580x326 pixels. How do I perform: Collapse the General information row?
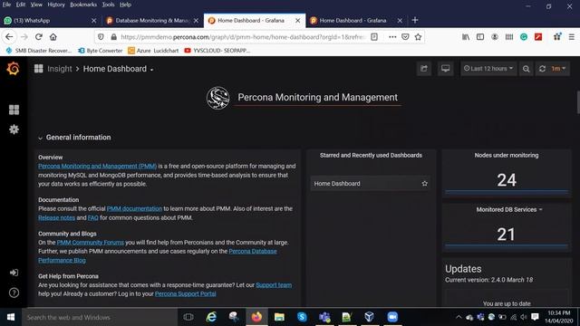point(74,138)
